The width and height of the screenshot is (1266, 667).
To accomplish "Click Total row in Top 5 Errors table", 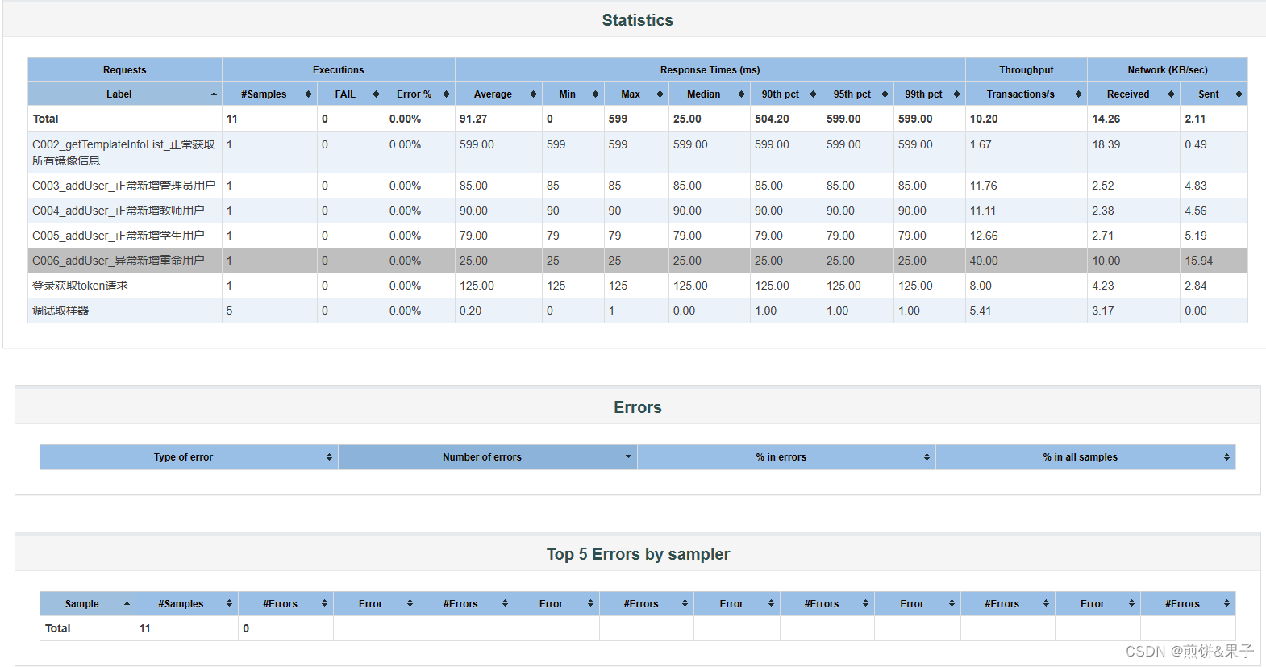I will click(x=638, y=628).
